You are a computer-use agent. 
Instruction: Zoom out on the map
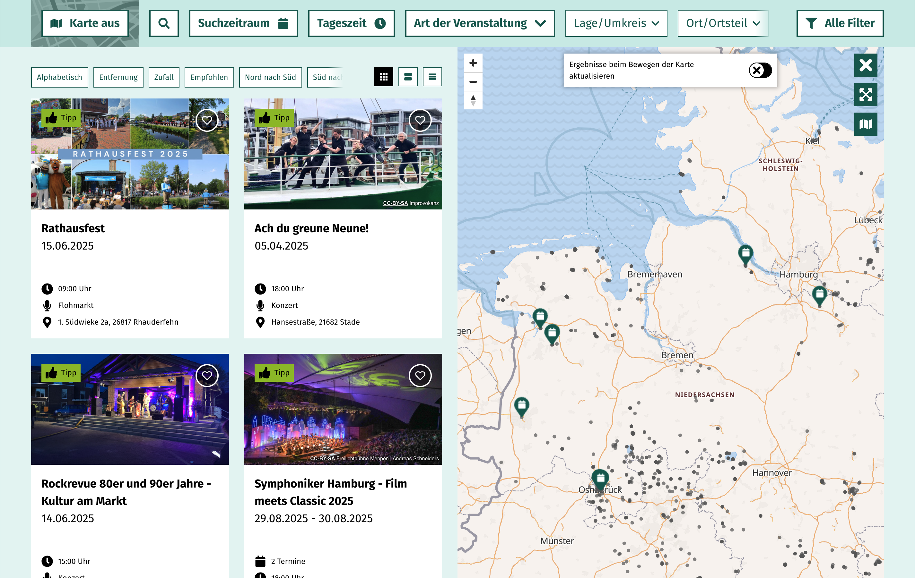473,81
